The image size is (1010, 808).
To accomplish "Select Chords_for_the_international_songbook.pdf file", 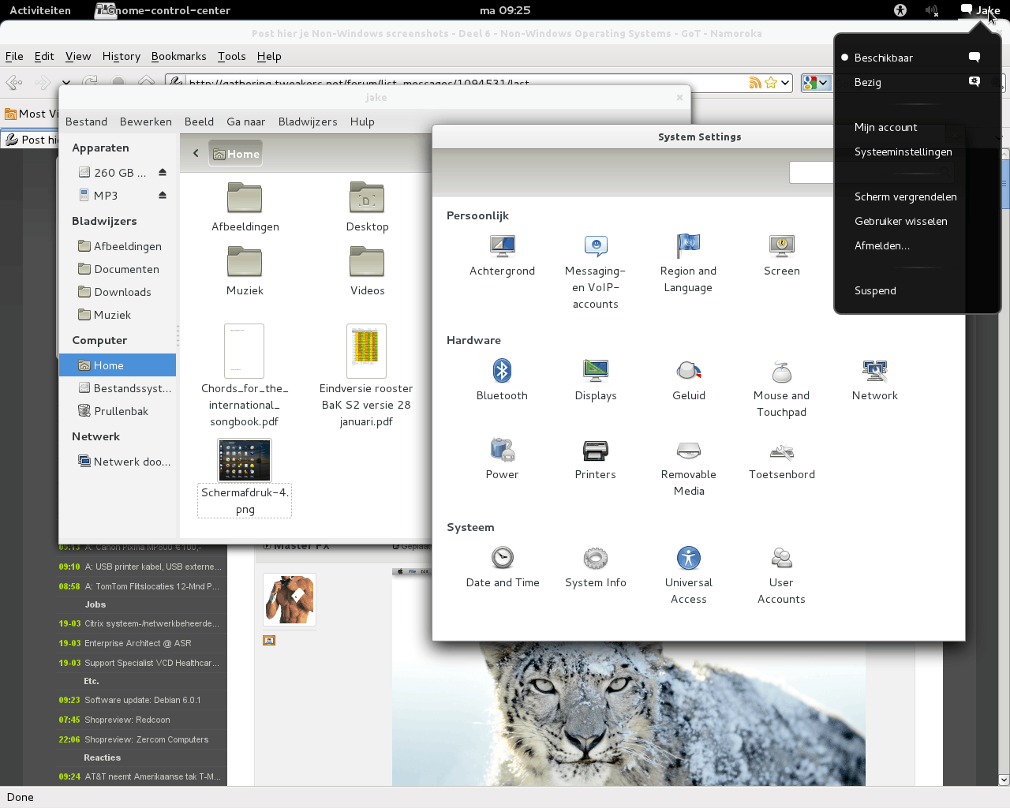I will tap(245, 376).
